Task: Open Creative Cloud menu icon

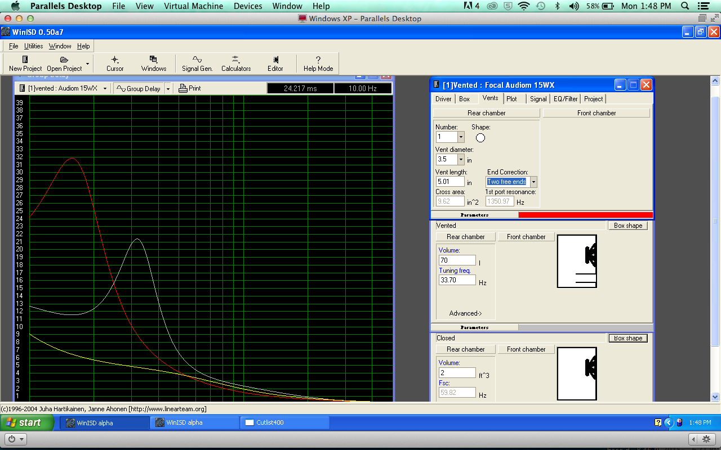Action: [x=492, y=6]
